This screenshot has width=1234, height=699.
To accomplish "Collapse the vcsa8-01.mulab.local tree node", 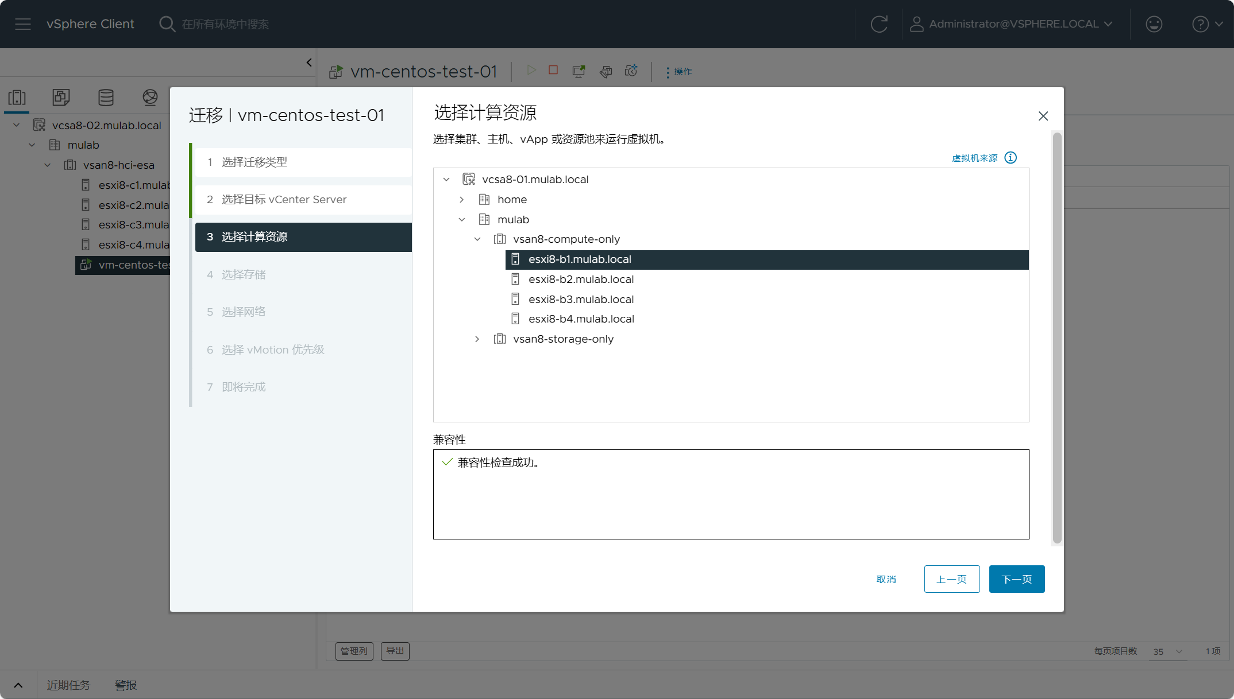I will 446,180.
